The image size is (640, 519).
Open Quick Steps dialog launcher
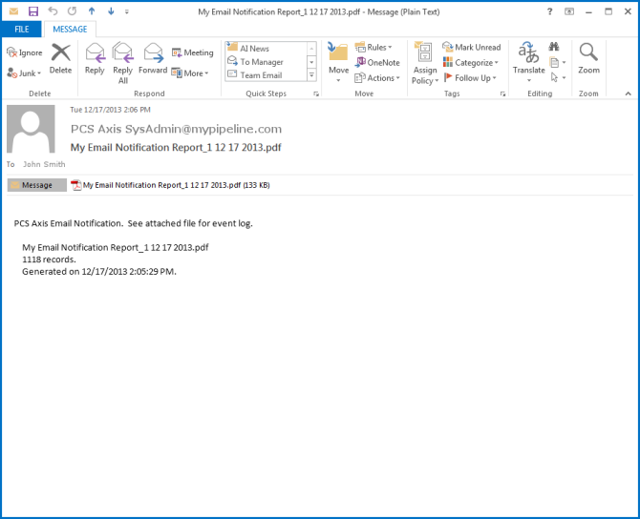pyautogui.click(x=316, y=93)
